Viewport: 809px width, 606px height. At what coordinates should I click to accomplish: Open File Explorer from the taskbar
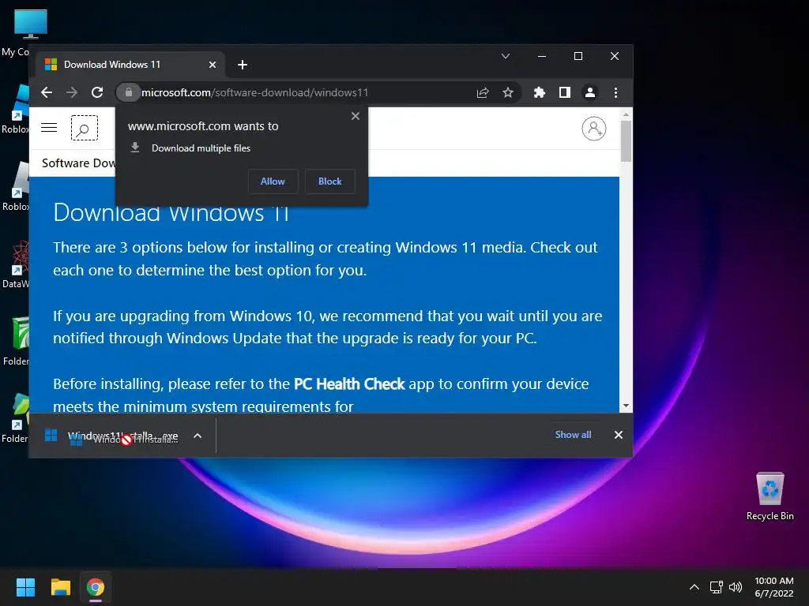[60, 587]
